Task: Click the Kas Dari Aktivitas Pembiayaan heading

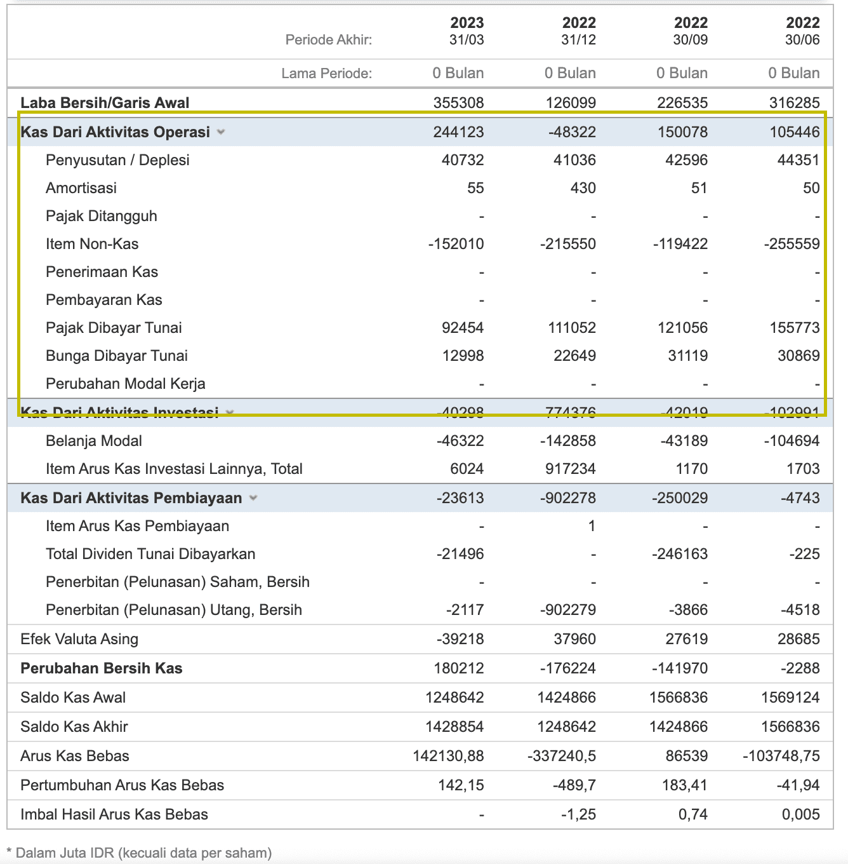Action: point(131,498)
